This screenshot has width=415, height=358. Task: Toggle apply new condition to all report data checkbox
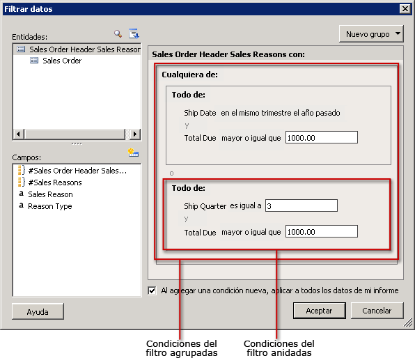pos(152,290)
